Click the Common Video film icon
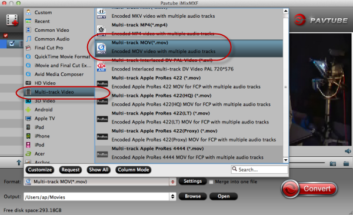Viewport: 353px width, 215px height. [x=28, y=30]
